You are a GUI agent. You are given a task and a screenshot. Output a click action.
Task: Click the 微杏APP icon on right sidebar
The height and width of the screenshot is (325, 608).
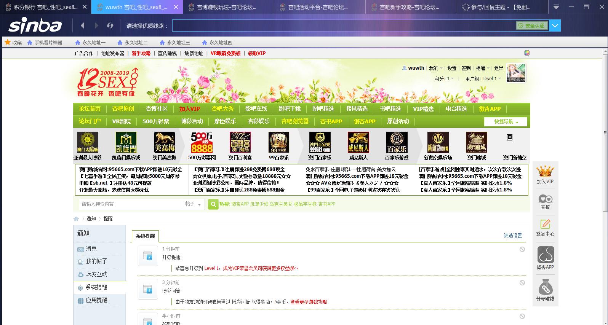(x=546, y=255)
